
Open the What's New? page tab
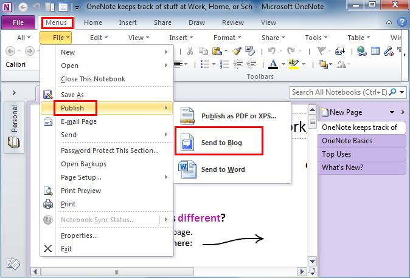tap(361, 168)
